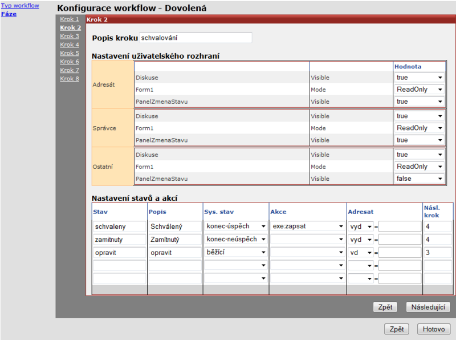
Task: Expand Ostatní Diskuse Visible dropdown
Action: click(420, 155)
